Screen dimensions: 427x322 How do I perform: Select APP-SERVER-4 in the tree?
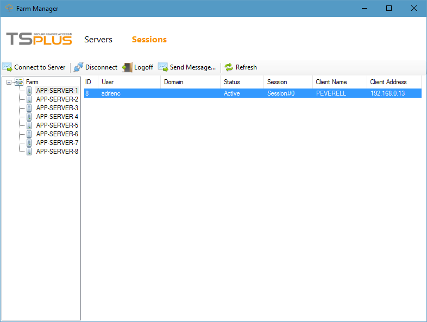pos(57,117)
